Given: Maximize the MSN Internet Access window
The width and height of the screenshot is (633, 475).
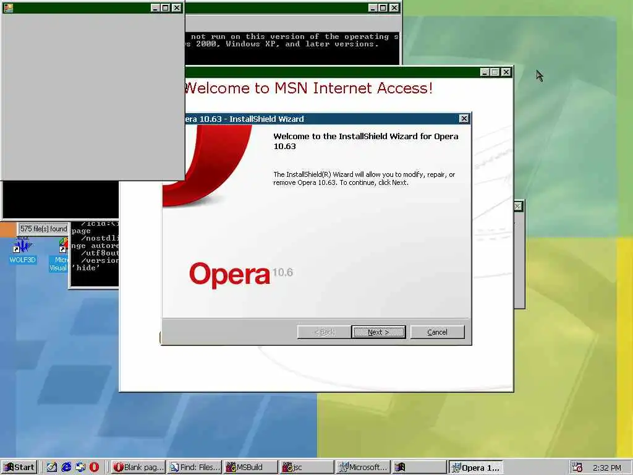Looking at the screenshot, I should tap(495, 72).
